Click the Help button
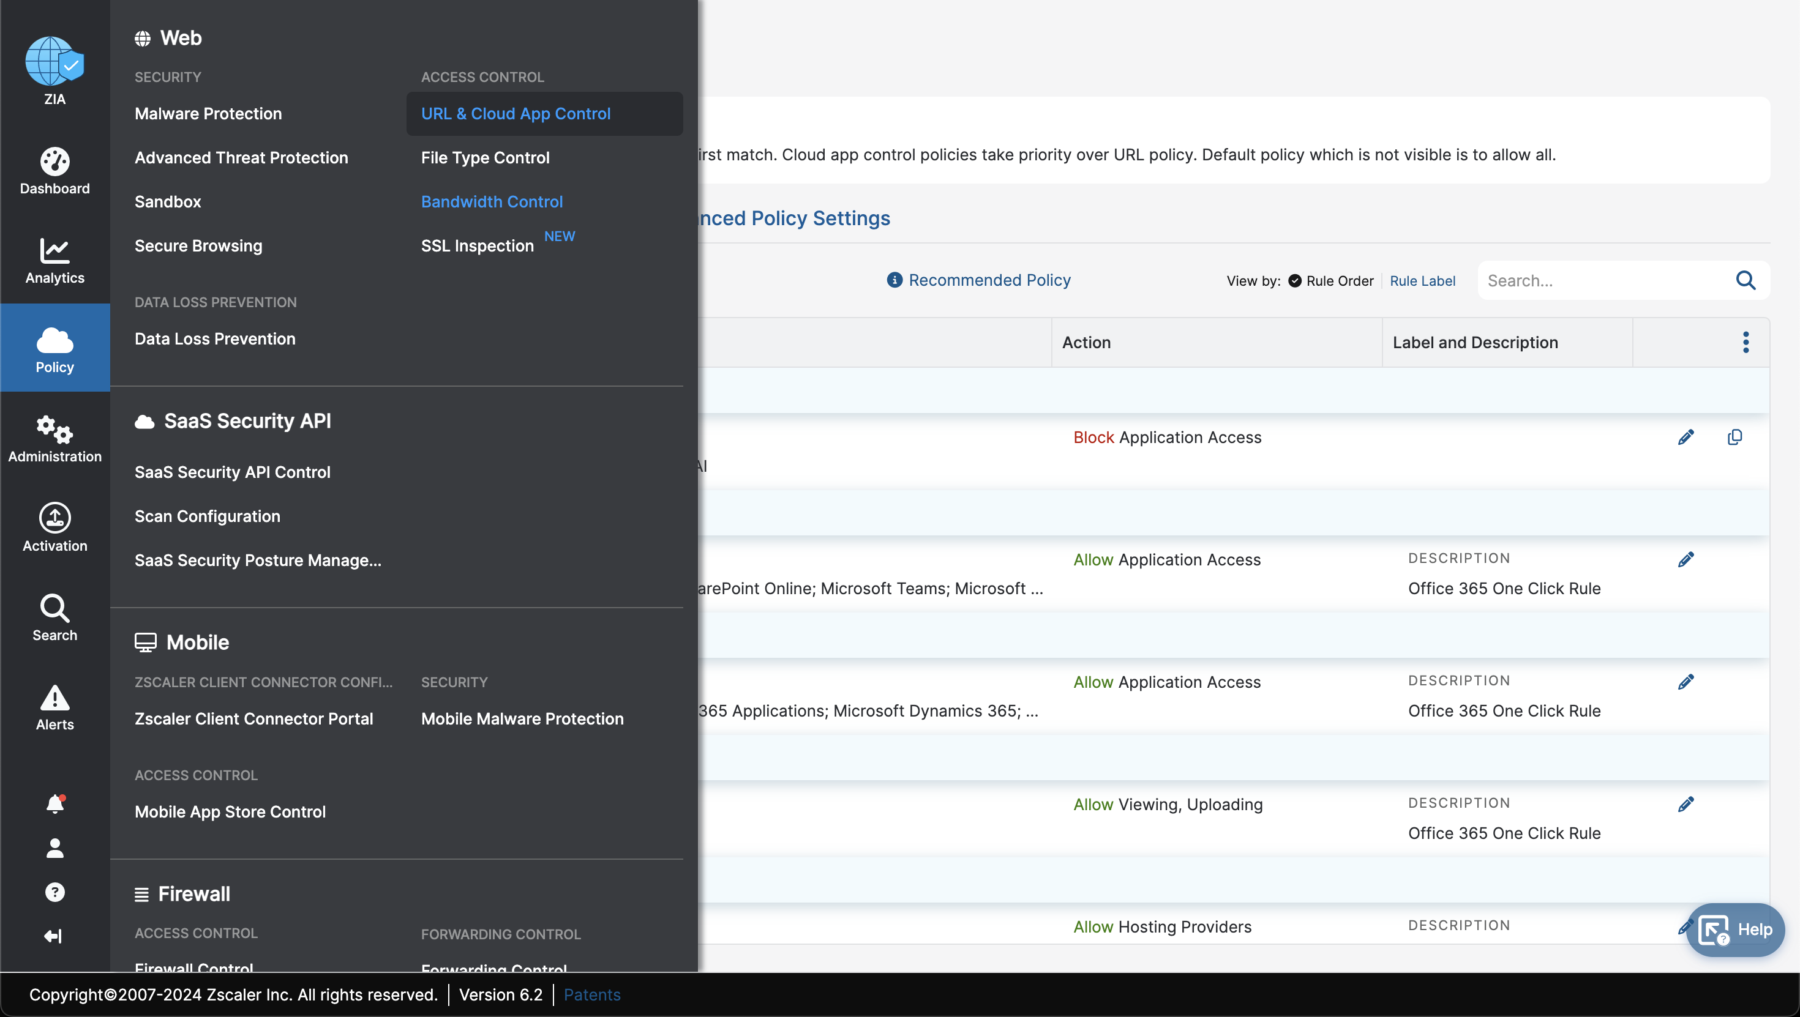The image size is (1800, 1017). point(1736,929)
